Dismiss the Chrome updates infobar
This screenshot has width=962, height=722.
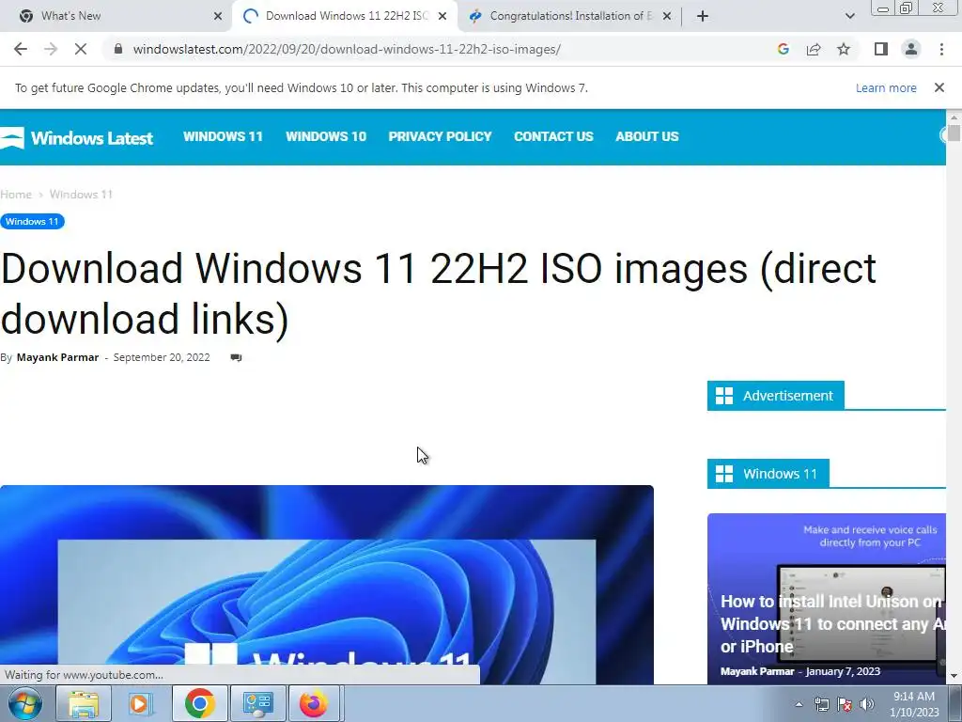tap(939, 87)
